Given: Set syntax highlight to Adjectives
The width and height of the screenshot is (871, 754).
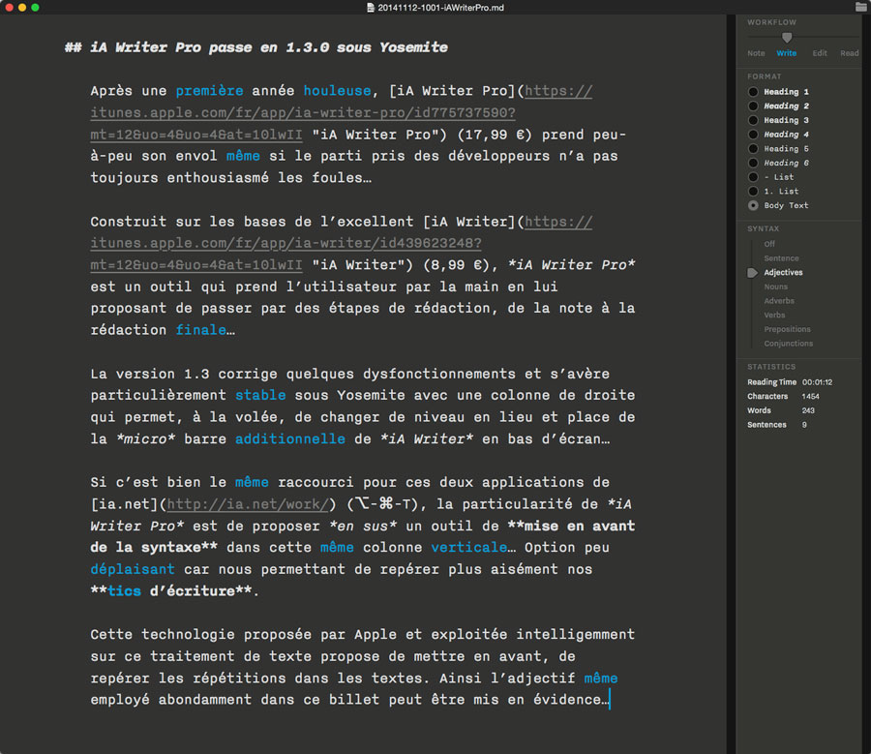Looking at the screenshot, I should (783, 273).
